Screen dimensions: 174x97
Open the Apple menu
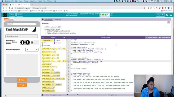[2, 1]
